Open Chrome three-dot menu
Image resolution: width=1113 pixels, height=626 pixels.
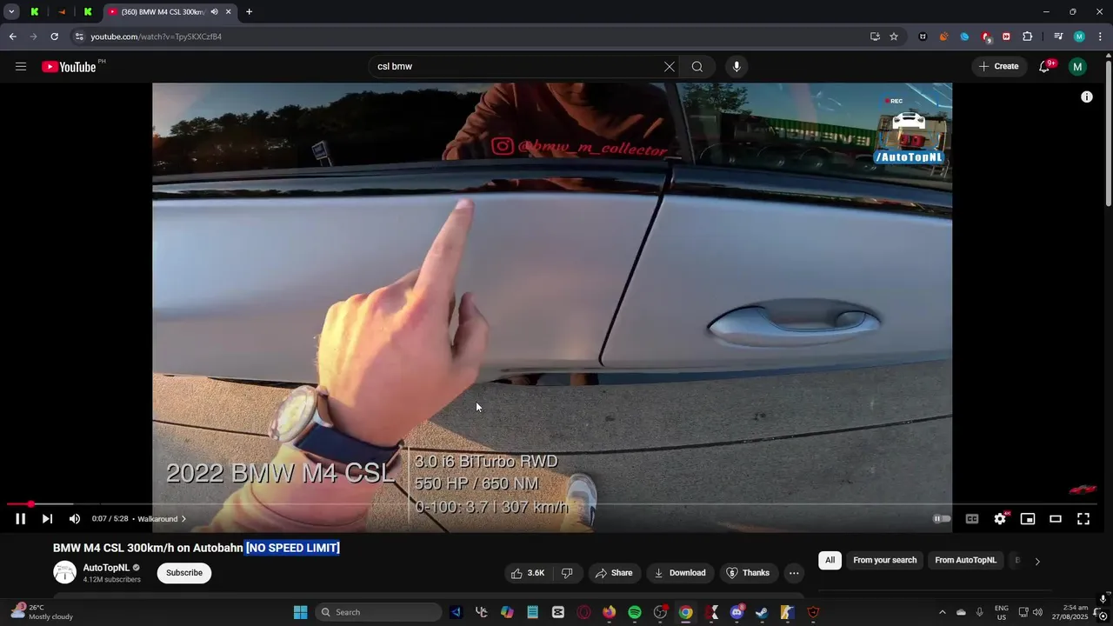(x=1101, y=37)
